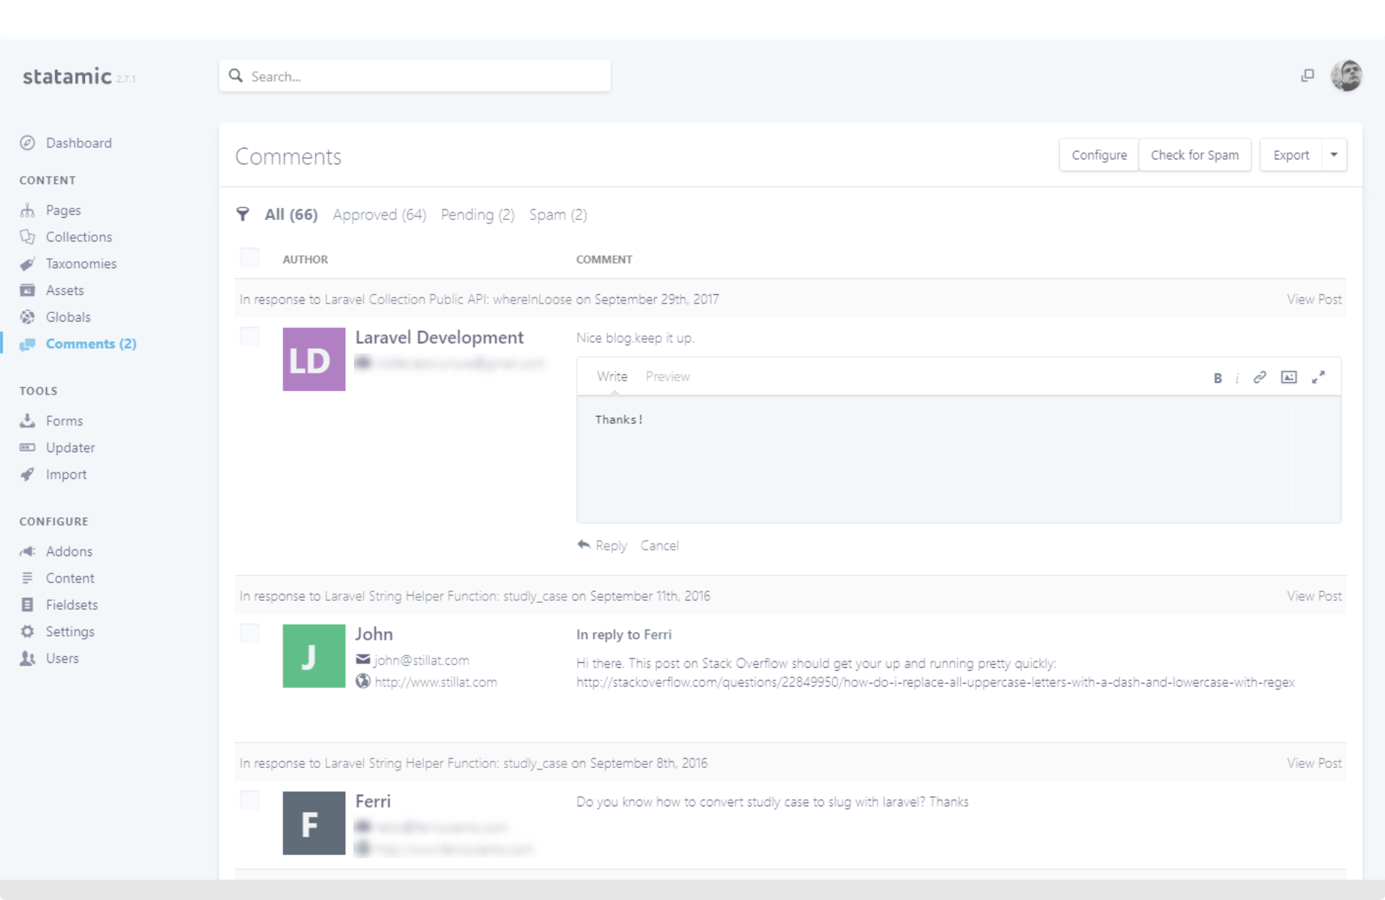Open the Export dropdown arrow
The image size is (1385, 900).
click(1334, 155)
